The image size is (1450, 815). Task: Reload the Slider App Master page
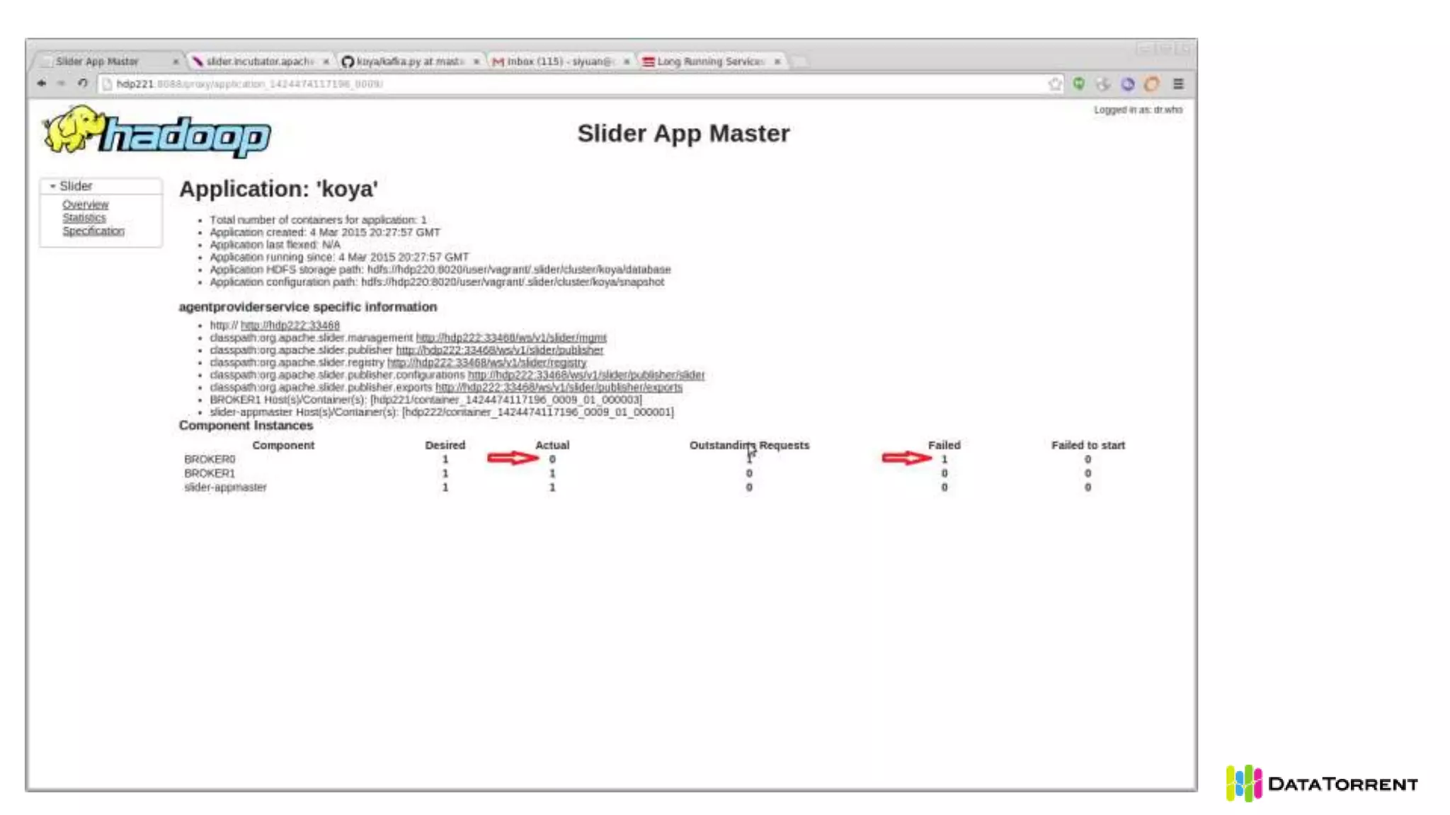[x=82, y=83]
